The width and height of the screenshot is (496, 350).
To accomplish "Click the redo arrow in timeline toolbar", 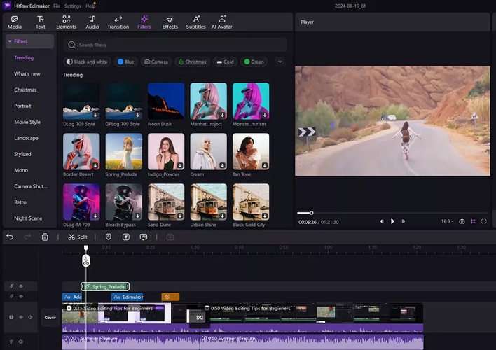I will click(x=27, y=237).
